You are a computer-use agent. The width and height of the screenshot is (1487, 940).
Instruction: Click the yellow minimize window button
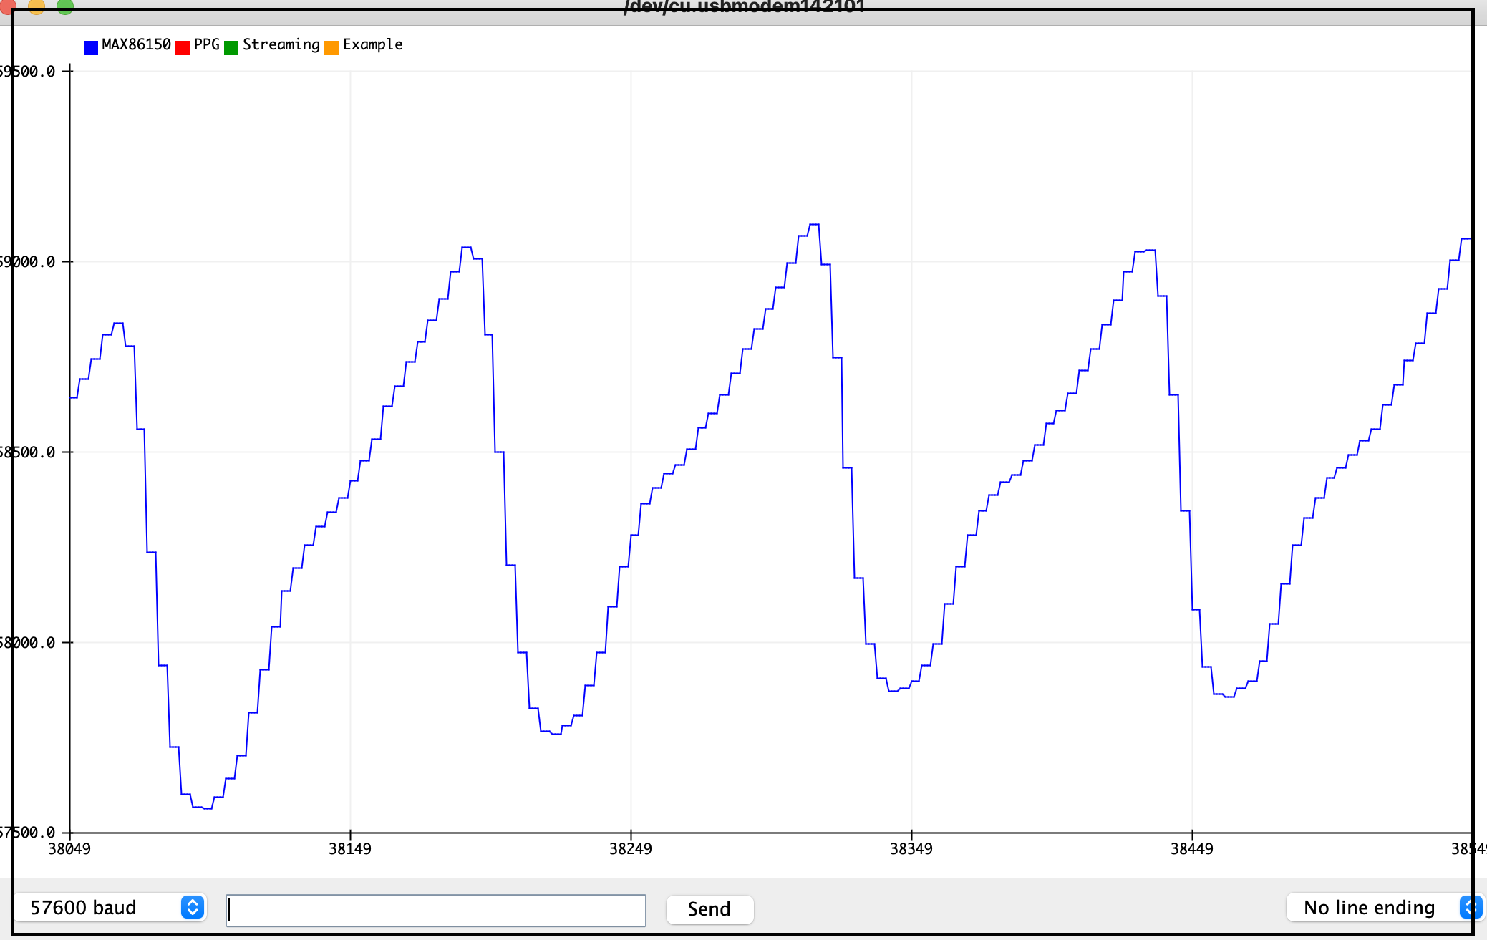(37, 6)
